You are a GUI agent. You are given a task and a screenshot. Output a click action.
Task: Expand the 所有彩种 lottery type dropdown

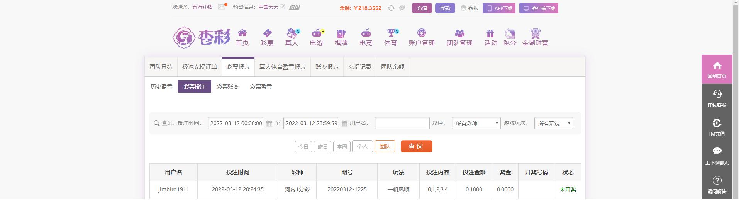476,123
